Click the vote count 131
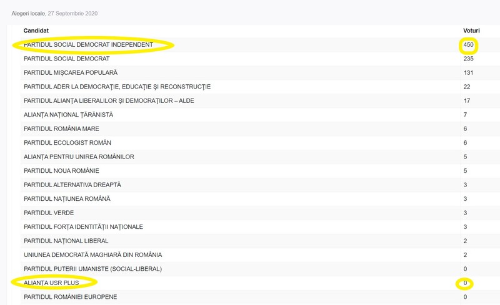The image size is (500, 305). (468, 72)
